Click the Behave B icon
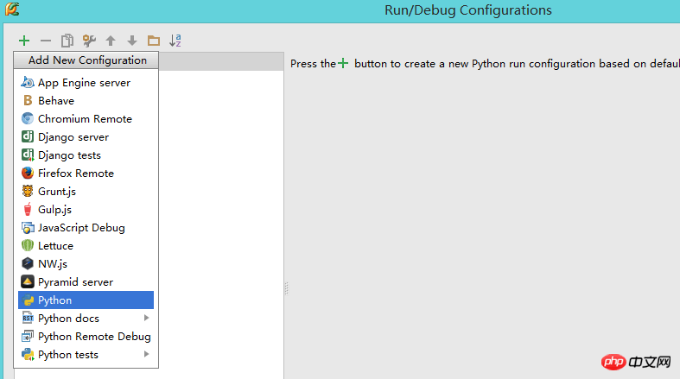 28,100
